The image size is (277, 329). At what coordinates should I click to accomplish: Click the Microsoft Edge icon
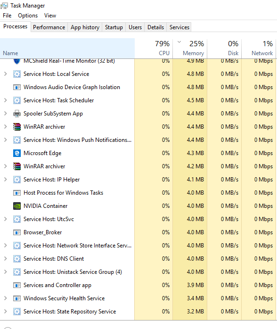click(17, 153)
